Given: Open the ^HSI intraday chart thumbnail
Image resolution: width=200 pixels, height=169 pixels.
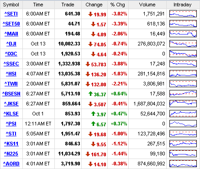Looking at the screenshot, I should click(183, 74).
